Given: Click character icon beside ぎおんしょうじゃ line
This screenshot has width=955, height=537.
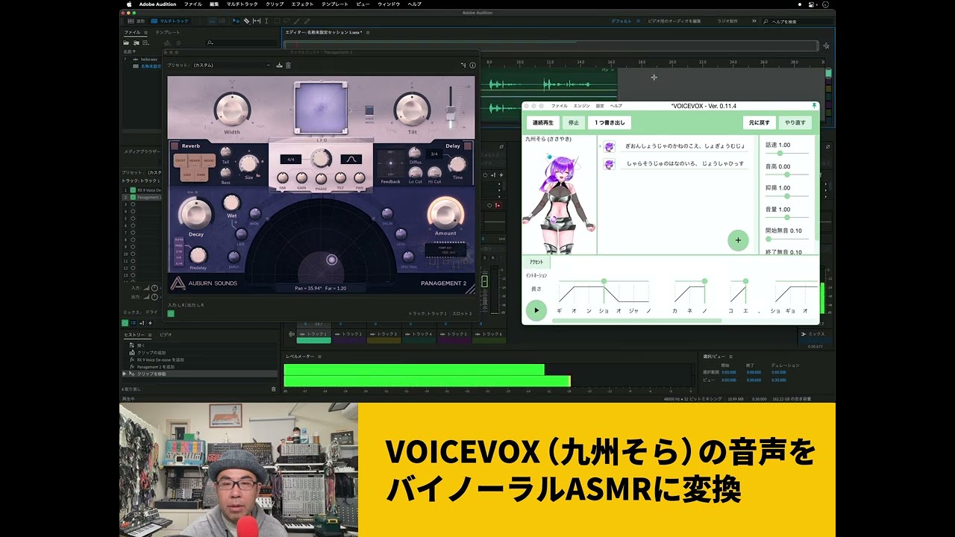Looking at the screenshot, I should click(610, 146).
